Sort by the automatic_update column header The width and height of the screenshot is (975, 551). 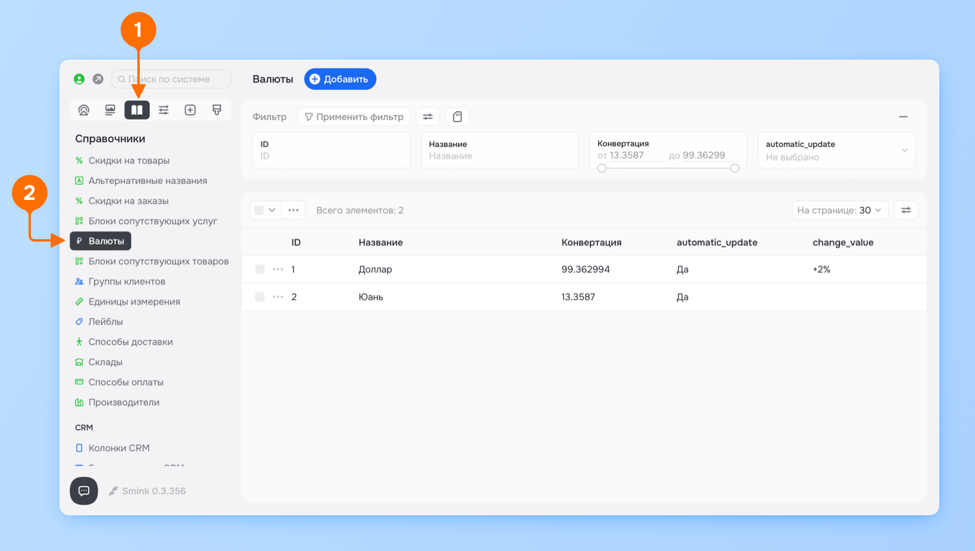[x=717, y=242]
